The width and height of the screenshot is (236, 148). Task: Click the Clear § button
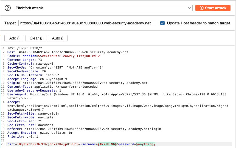pyautogui.click(x=36, y=38)
